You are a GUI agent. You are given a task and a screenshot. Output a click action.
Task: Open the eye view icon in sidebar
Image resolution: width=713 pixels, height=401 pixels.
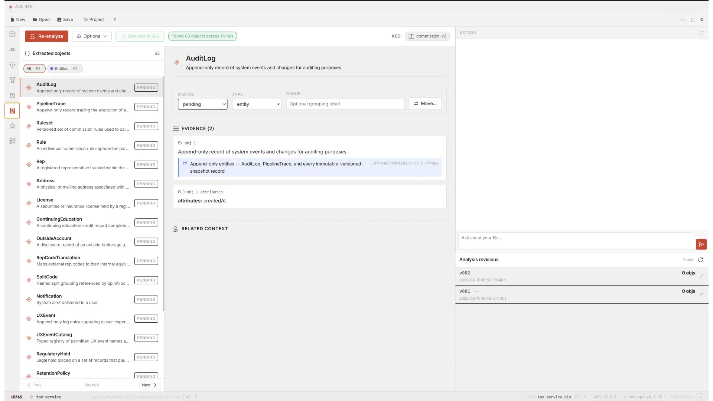point(12,49)
